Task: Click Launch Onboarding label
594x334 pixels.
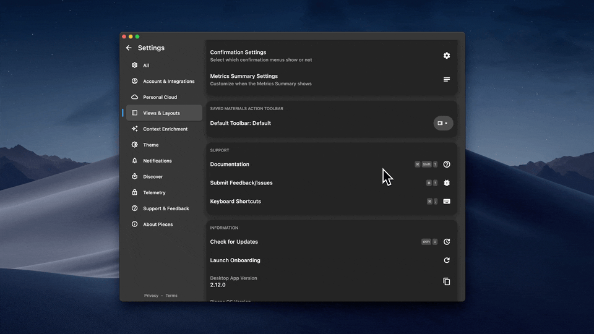Action: point(235,260)
